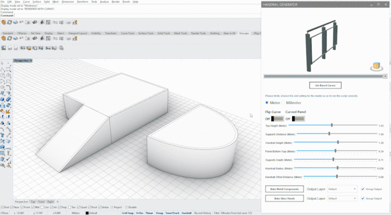Image resolution: width=391 pixels, height=215 pixels.
Task: Select the Polyline tool in left sidebar
Action: click(3, 69)
